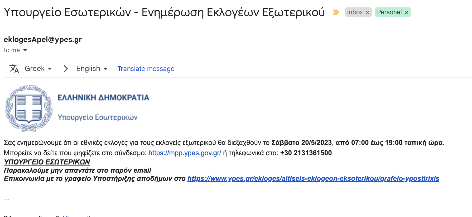Click sender address eklogesApel@ypes.gr
The height and width of the screenshot is (217, 472).
[43, 39]
